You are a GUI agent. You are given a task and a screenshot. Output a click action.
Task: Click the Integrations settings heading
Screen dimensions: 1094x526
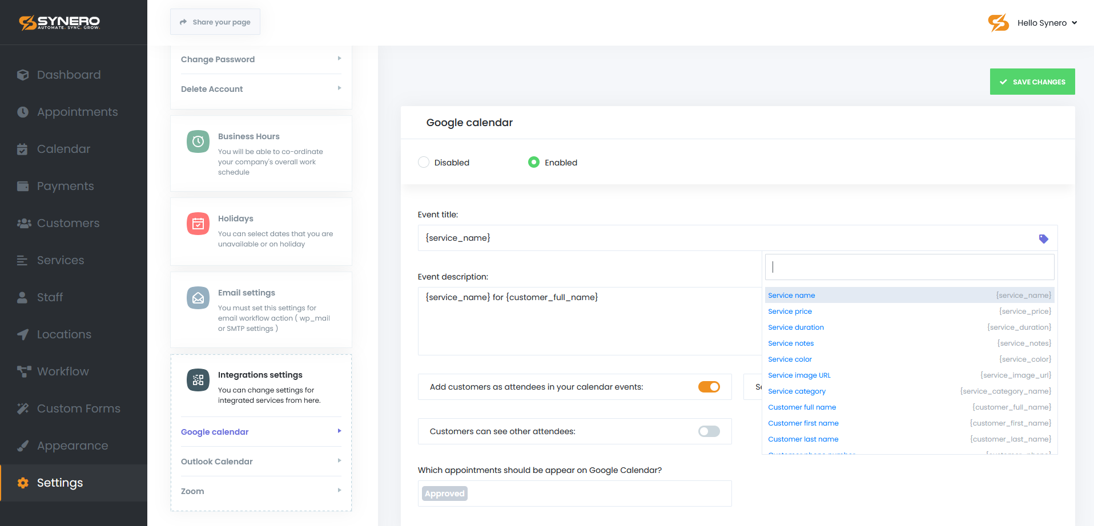(x=260, y=375)
